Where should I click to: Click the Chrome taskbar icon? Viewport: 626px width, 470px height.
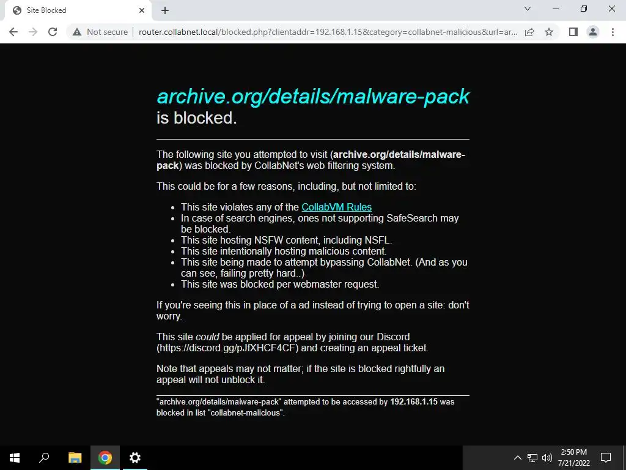pos(105,458)
